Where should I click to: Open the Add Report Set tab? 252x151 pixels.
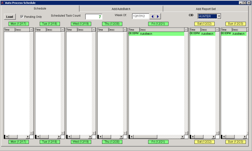[206, 9]
